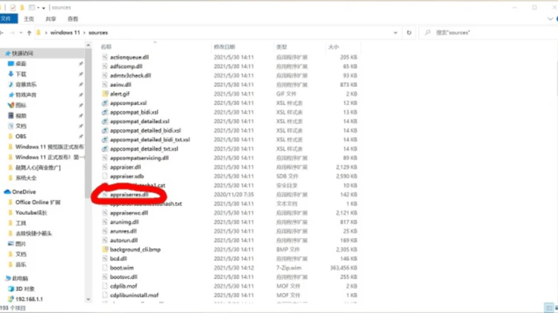Select file appraiserwc.dll
558x313 pixels.
pos(129,213)
